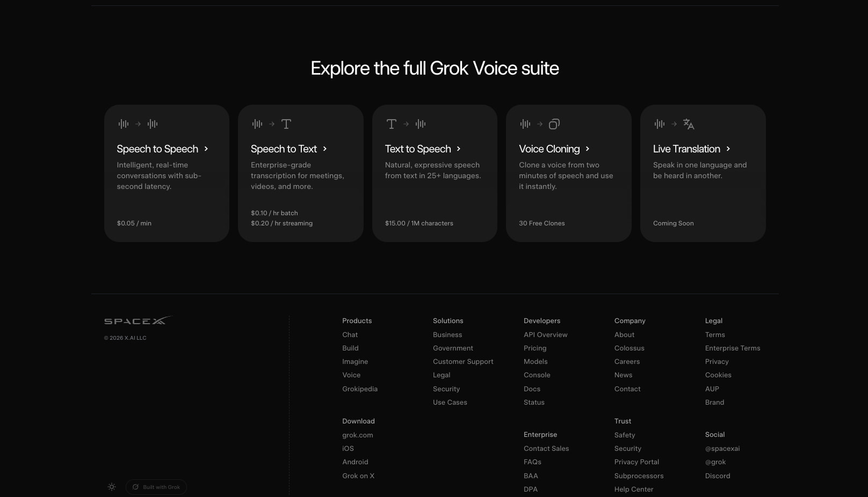Select the Android download link
Viewport: 868px width, 497px height.
pos(355,462)
